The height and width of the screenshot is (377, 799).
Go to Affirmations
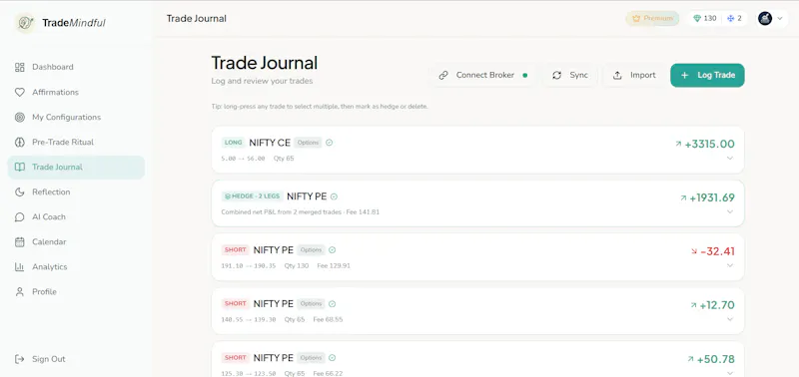pos(76,92)
